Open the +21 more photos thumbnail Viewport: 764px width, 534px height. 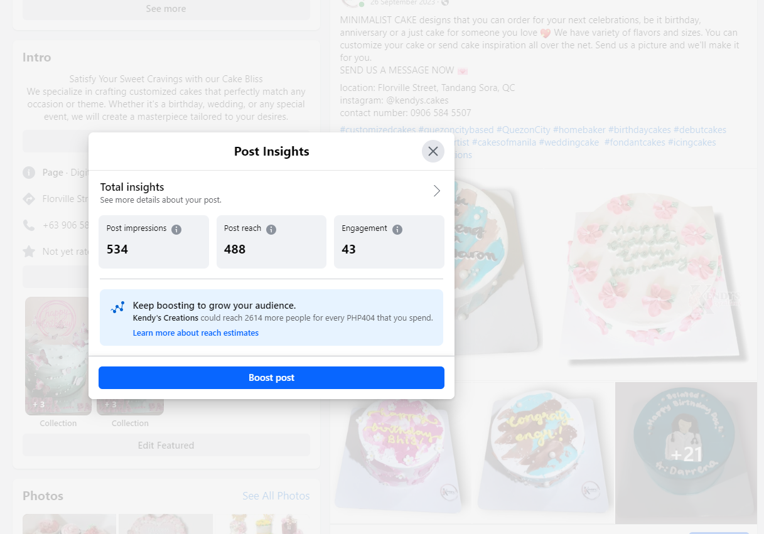[x=686, y=453]
